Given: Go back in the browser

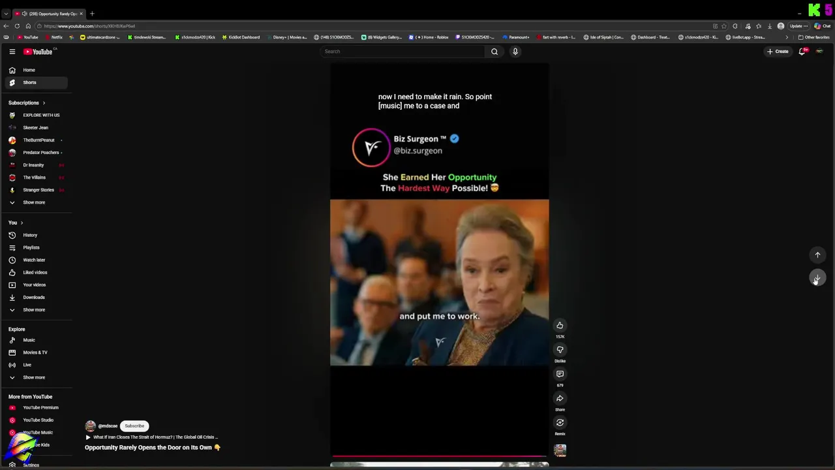Looking at the screenshot, I should point(6,26).
